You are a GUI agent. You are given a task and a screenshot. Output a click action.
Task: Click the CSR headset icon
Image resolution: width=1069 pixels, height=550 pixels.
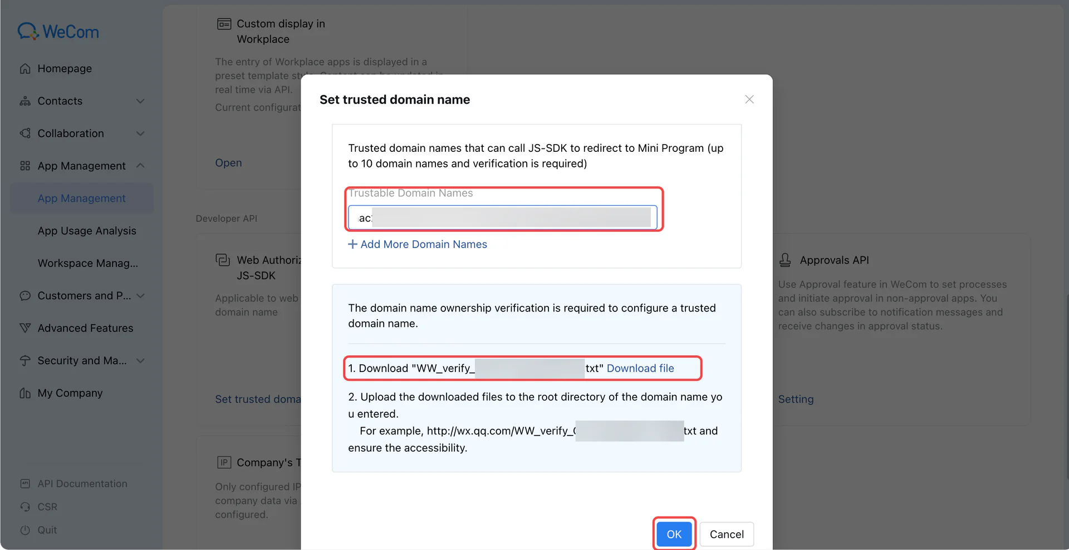[x=25, y=507]
